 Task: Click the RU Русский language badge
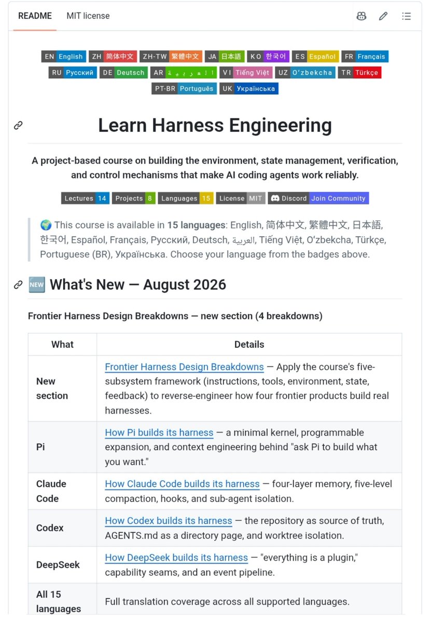[73, 73]
